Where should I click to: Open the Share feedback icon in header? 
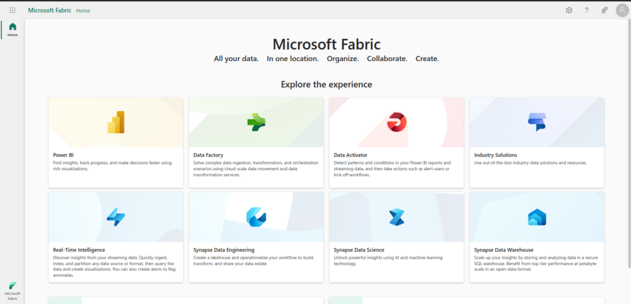click(605, 10)
